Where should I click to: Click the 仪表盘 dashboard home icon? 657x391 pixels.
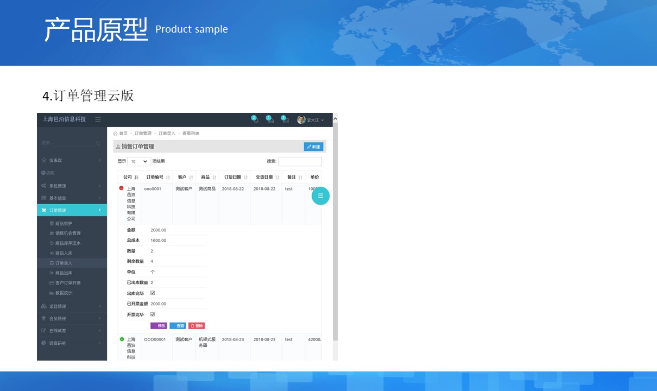[x=44, y=160]
